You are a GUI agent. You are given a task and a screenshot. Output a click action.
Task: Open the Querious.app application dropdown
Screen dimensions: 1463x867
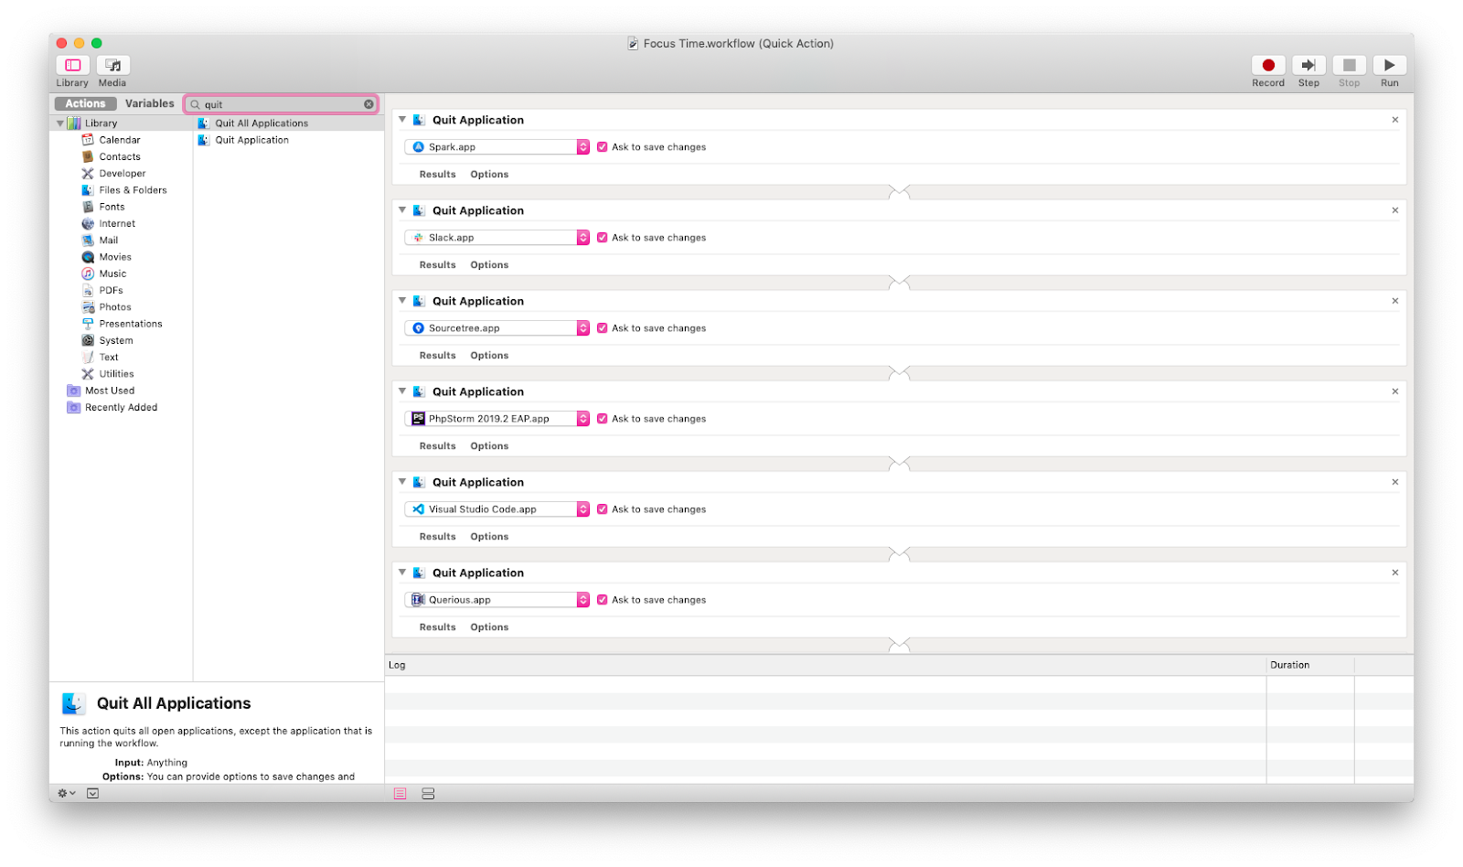point(497,599)
